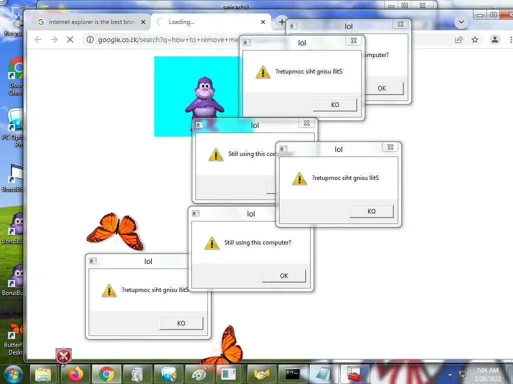Open the Windows Start menu orb
513x384 pixels.
coord(13,374)
